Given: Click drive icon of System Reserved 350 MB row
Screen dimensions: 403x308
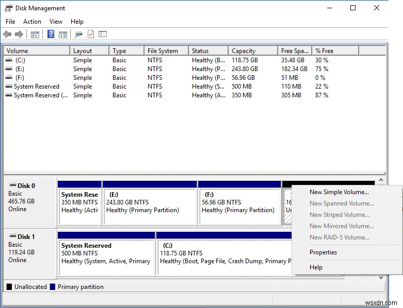Looking at the screenshot, I should tap(9, 95).
